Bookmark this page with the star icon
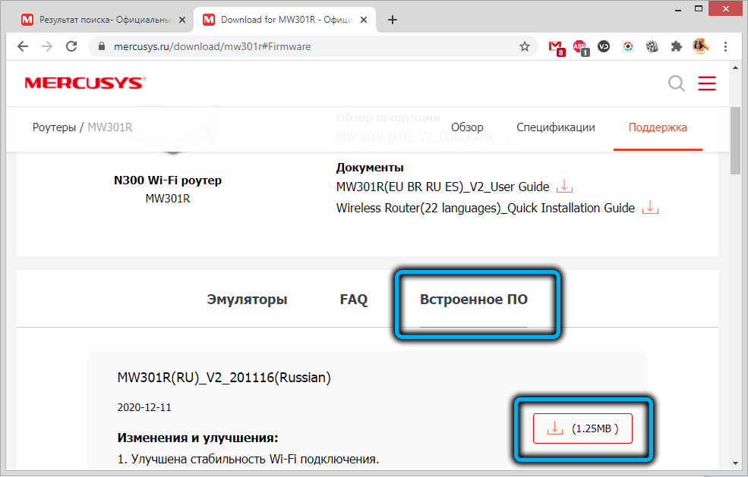The image size is (748, 477). 525,46
